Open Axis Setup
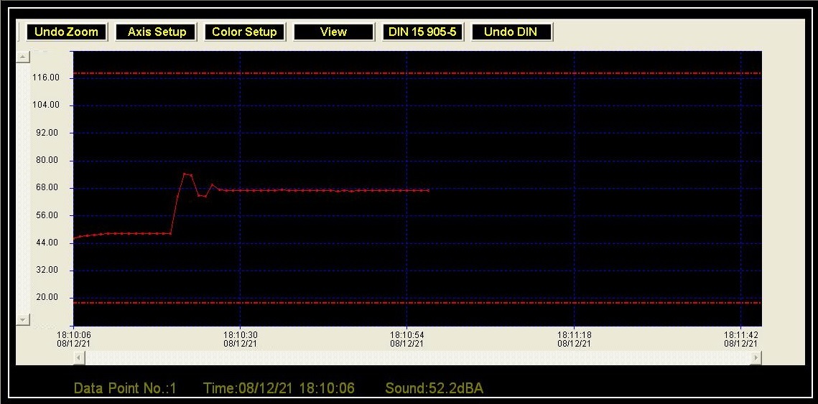Image resolution: width=818 pixels, height=404 pixels. tap(157, 32)
